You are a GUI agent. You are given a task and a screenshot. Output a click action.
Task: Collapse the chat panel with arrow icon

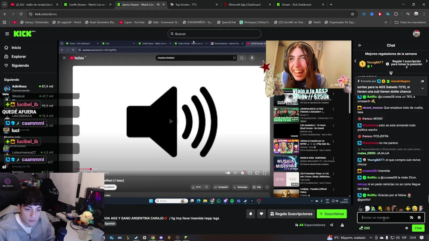360,46
